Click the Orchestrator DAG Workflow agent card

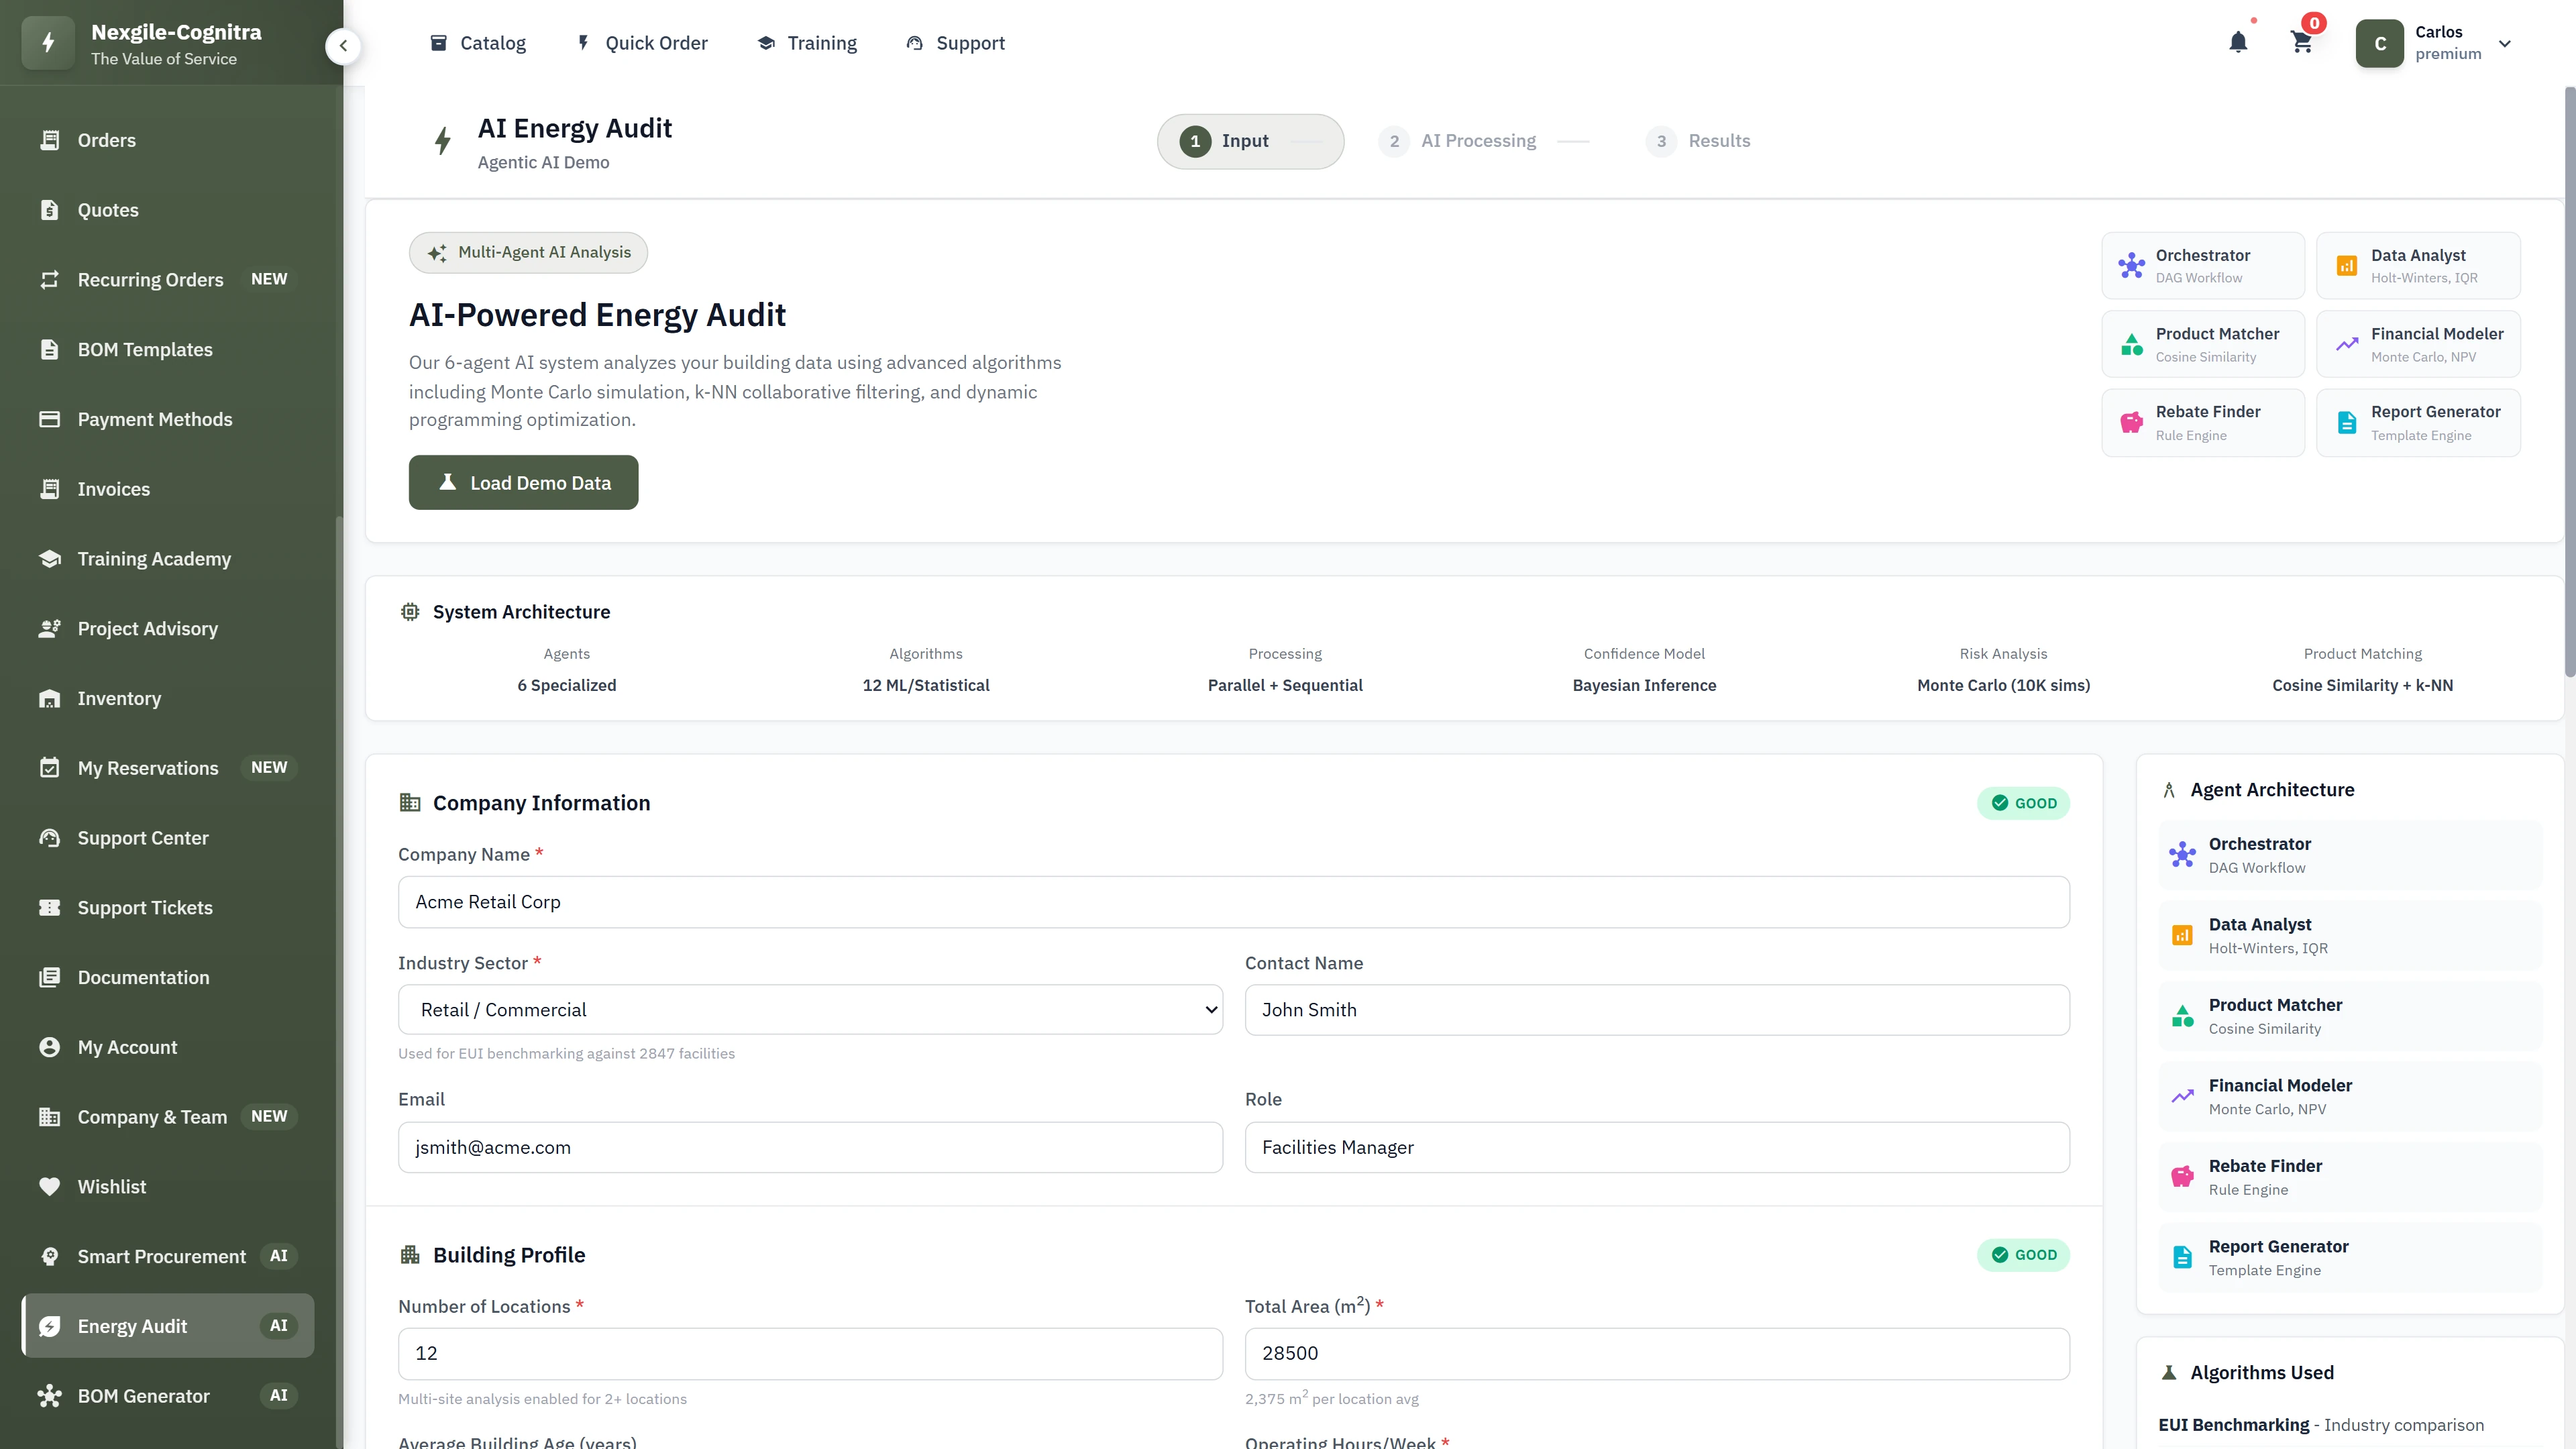tap(2203, 265)
